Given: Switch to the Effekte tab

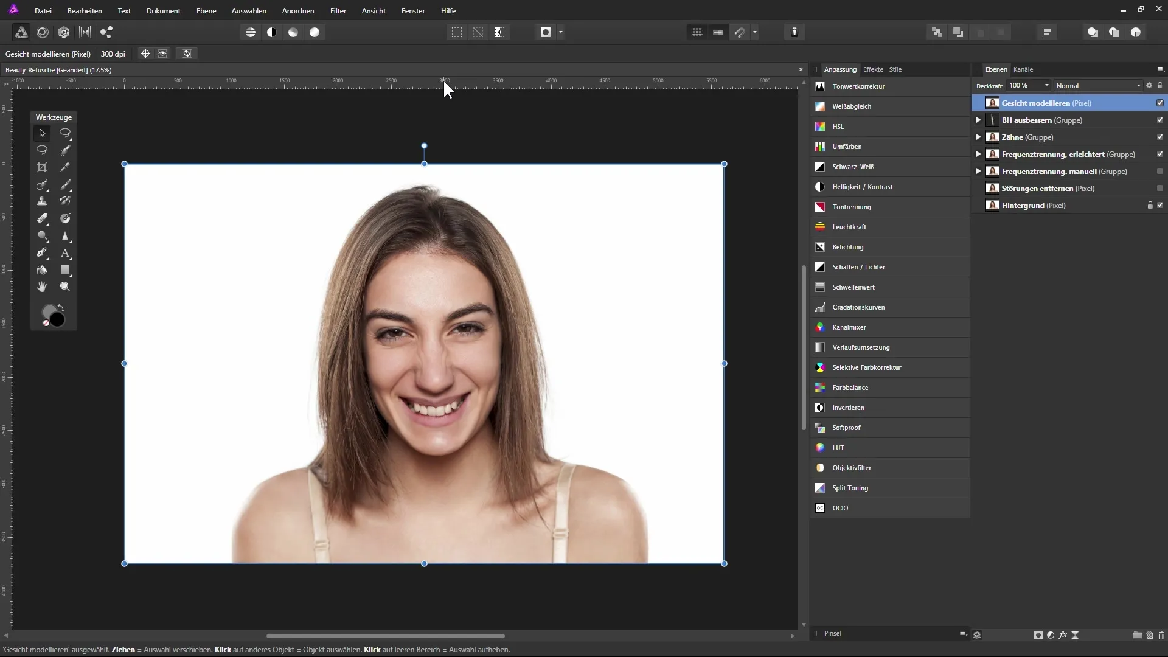Looking at the screenshot, I should click(873, 69).
